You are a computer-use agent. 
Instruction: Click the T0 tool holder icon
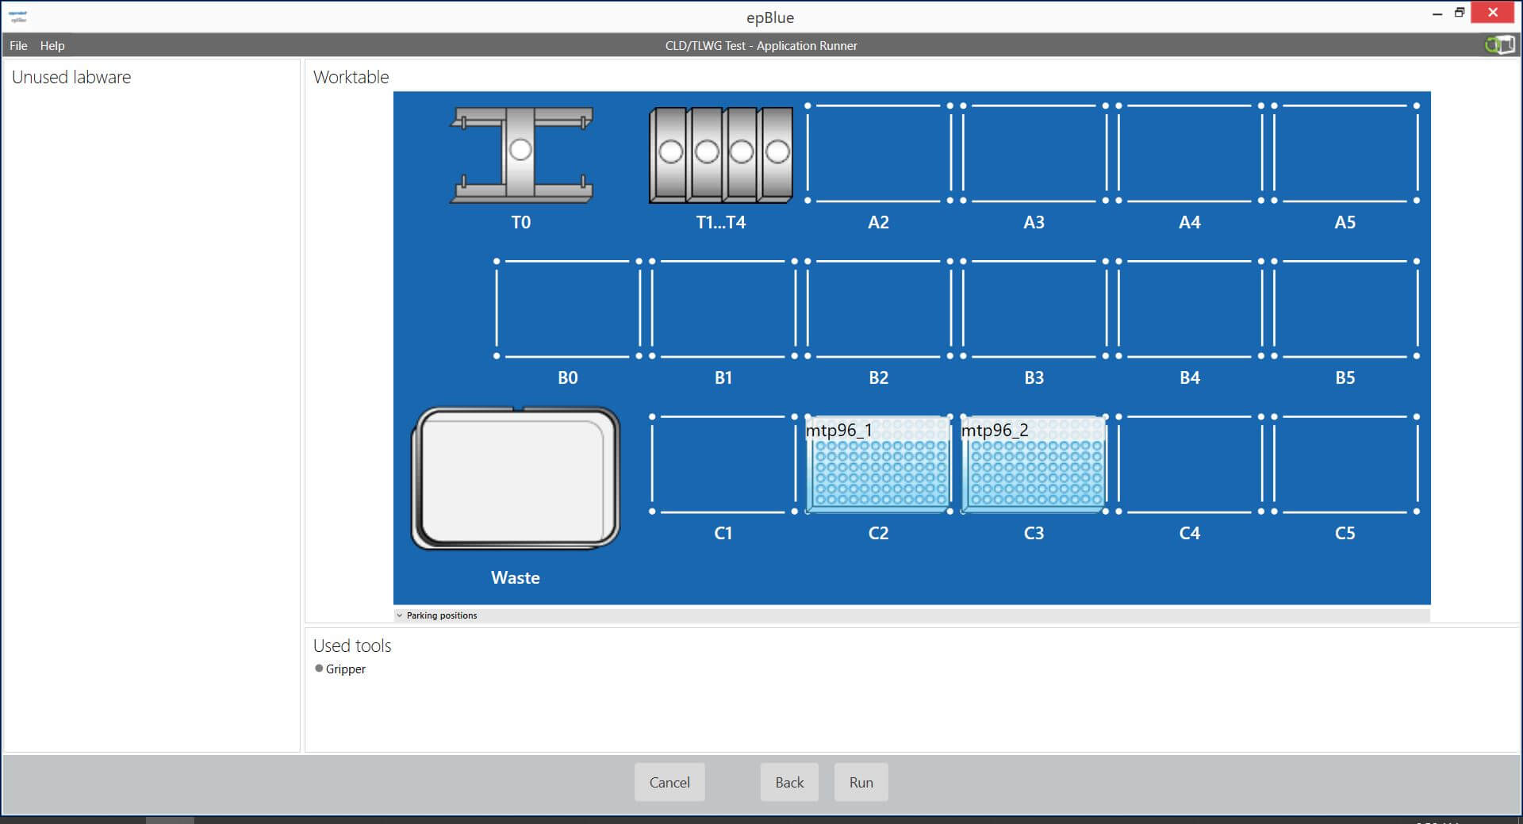coord(521,155)
